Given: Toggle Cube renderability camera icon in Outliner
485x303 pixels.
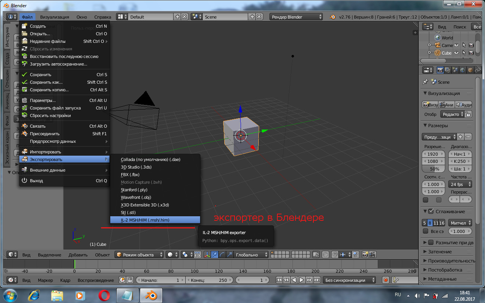Looking at the screenshot, I should coord(471,53).
